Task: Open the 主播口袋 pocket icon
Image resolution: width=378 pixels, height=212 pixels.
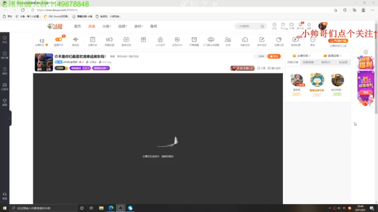Action: tap(279, 40)
